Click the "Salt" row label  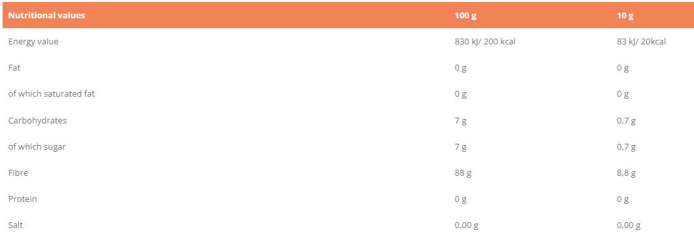click(x=16, y=225)
